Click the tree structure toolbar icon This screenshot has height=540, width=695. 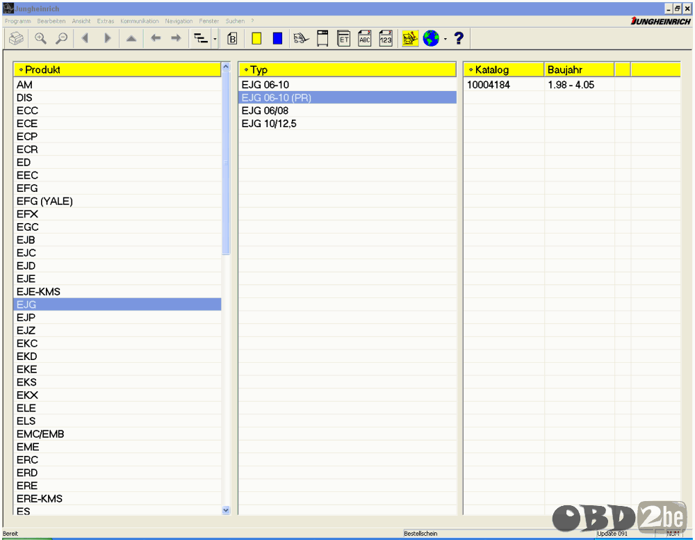point(201,39)
